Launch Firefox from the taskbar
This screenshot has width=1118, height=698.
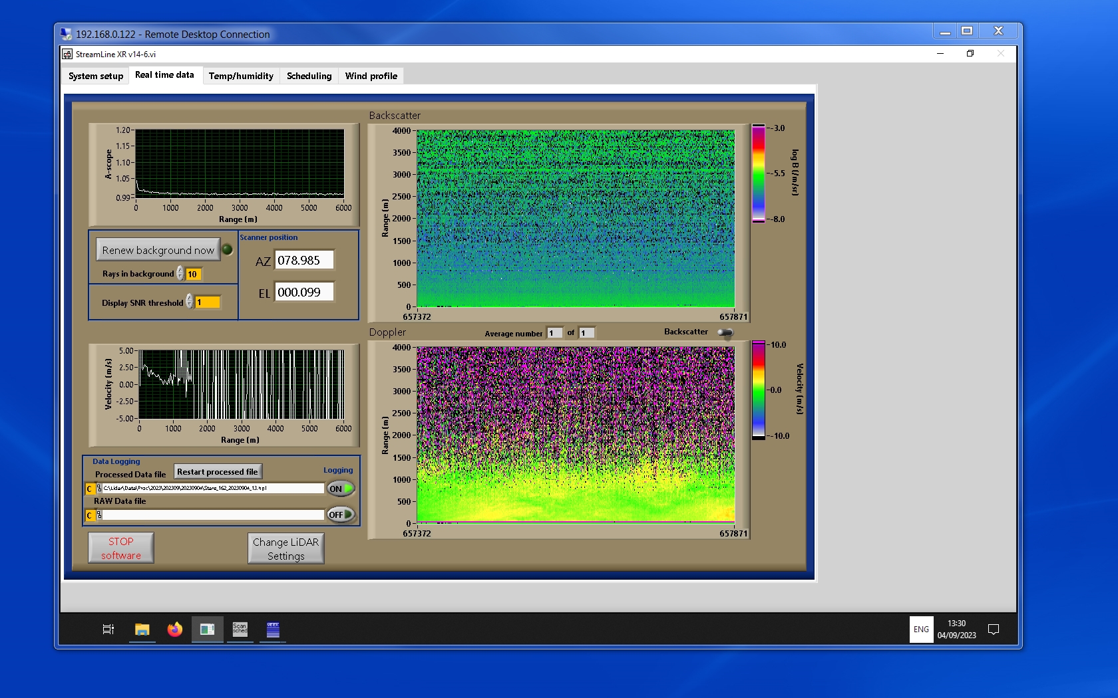pos(174,629)
